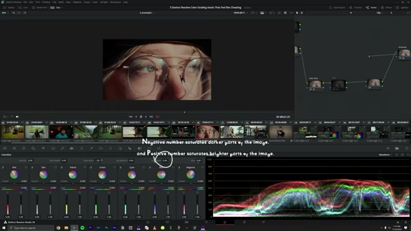Open the viewer three-dot options menu
This screenshot has width=411, height=231.
[291, 13]
